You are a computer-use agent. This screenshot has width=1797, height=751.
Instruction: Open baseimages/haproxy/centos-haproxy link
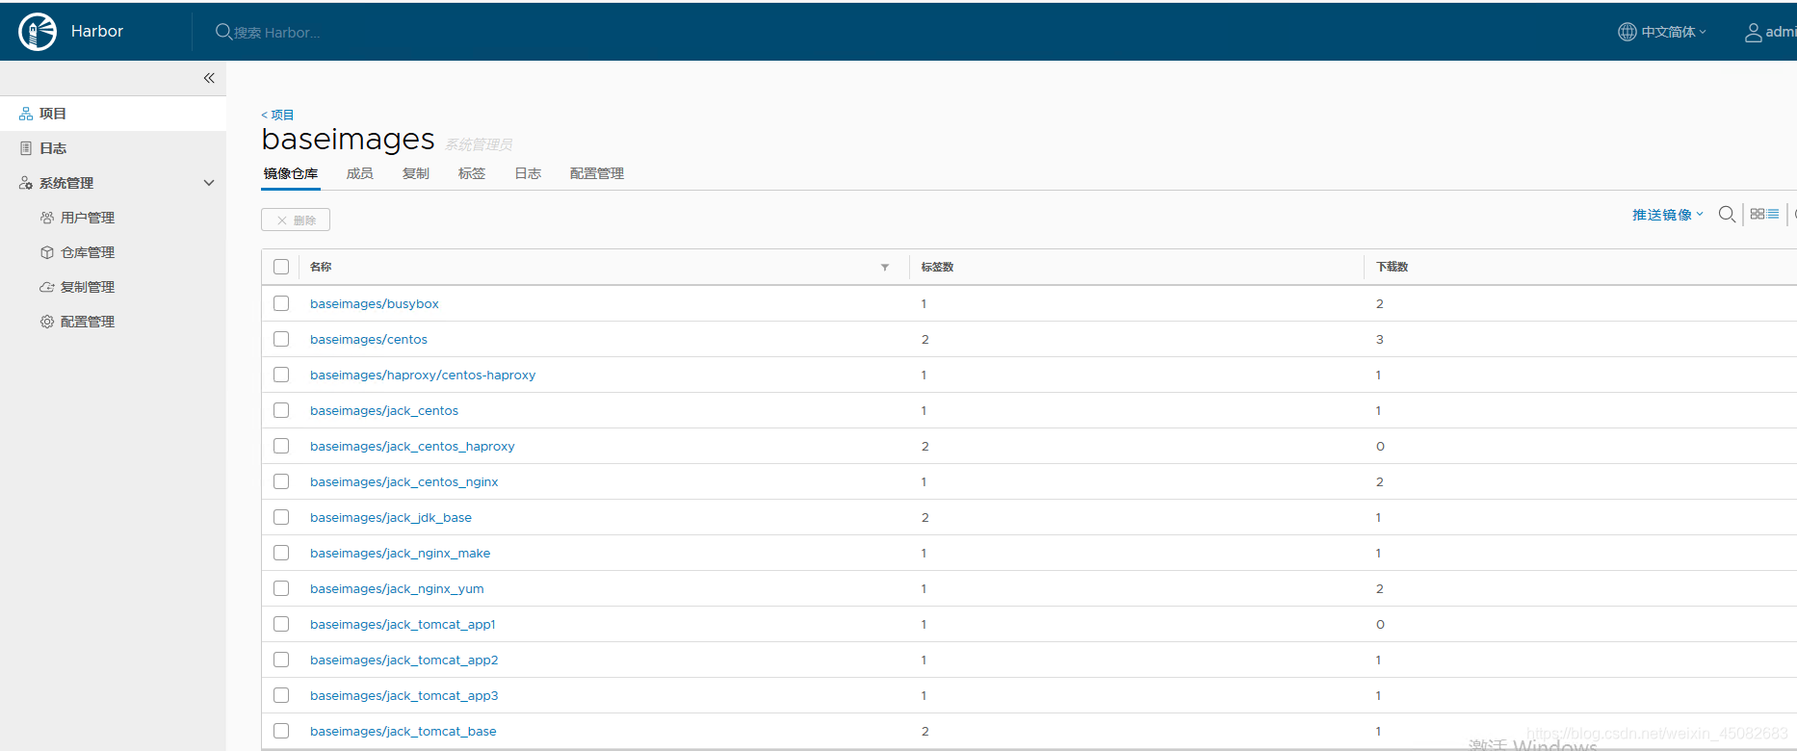(423, 375)
